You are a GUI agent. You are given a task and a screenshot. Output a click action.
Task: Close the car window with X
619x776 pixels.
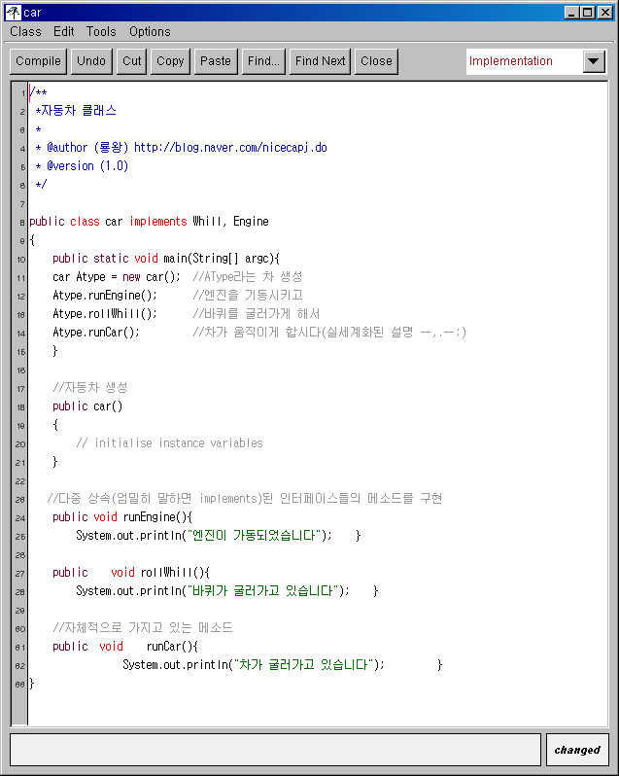click(x=605, y=13)
